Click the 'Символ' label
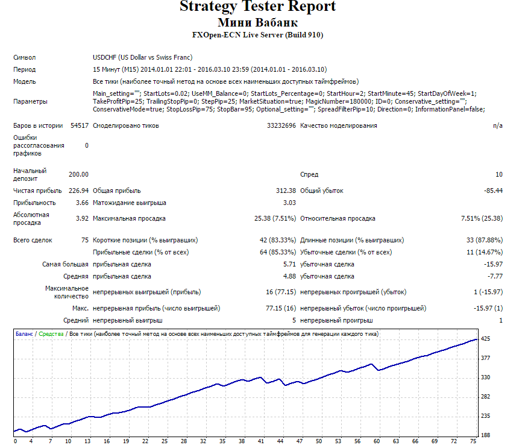Viewport: 522px width, 448px height. tap(24, 58)
